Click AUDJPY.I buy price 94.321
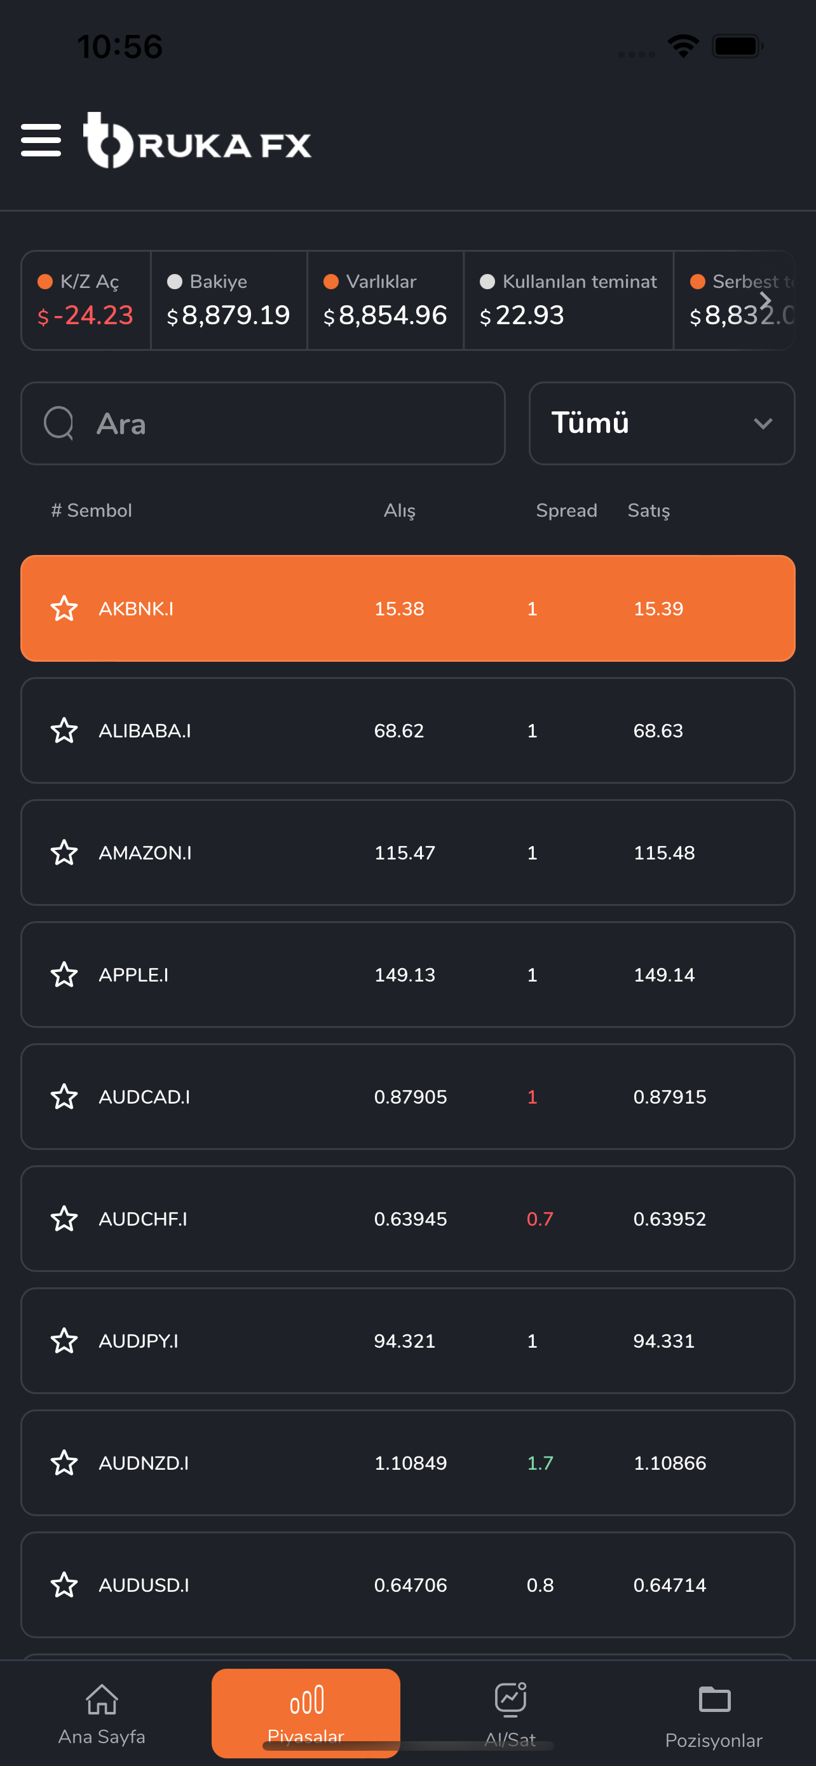This screenshot has width=816, height=1766. tap(405, 1340)
